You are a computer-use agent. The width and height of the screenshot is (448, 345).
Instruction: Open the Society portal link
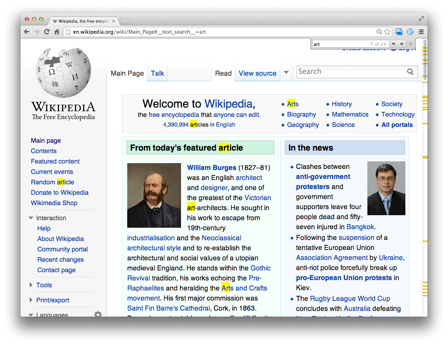click(392, 104)
